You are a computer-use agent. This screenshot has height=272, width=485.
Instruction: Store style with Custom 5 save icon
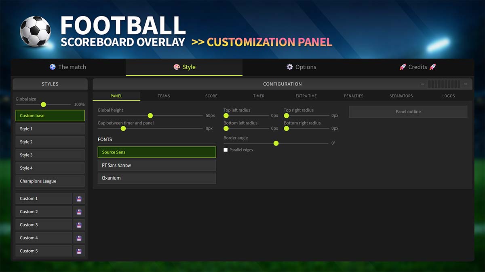[79, 251]
